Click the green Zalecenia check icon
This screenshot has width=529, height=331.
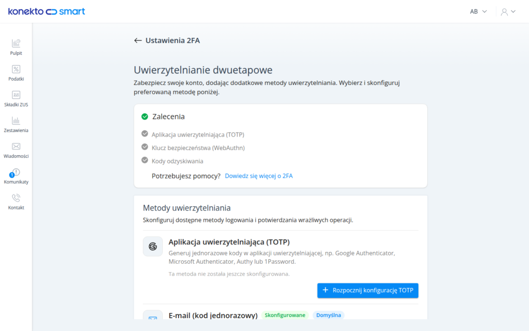145,116
